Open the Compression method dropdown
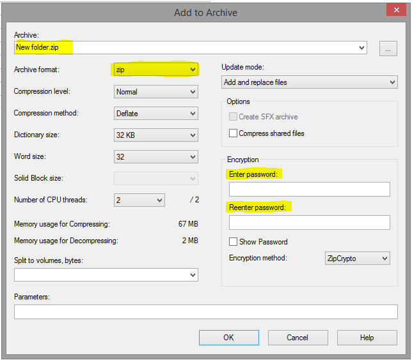The height and width of the screenshot is (360, 412). point(155,114)
